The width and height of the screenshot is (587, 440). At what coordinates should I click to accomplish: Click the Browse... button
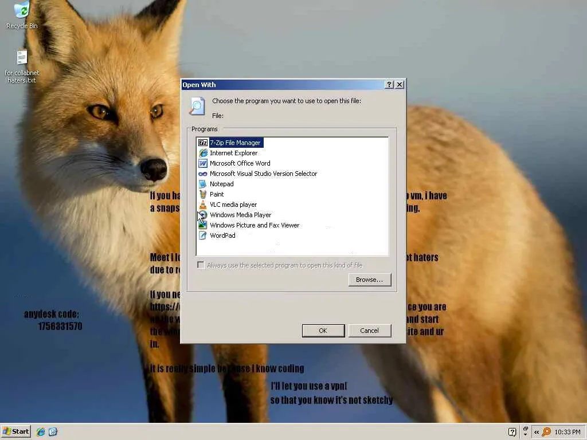pos(370,280)
